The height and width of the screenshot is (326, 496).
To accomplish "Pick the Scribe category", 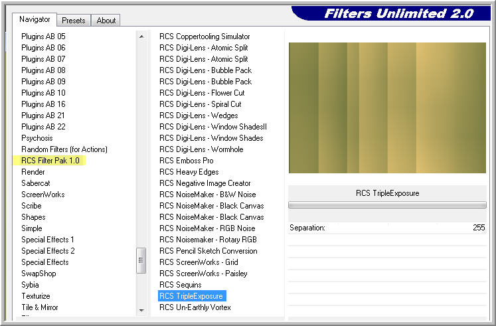I will tap(31, 206).
